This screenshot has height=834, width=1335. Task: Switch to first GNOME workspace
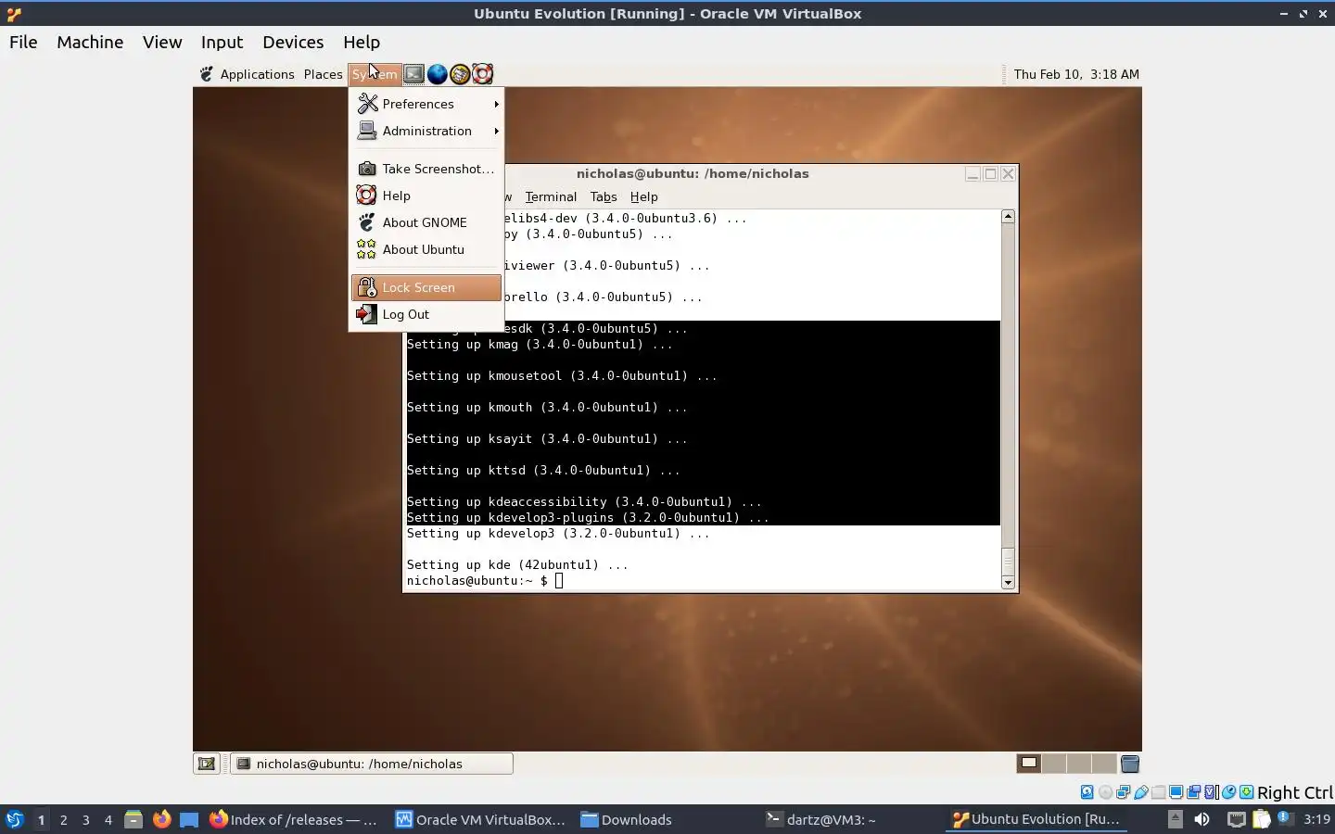1028,764
